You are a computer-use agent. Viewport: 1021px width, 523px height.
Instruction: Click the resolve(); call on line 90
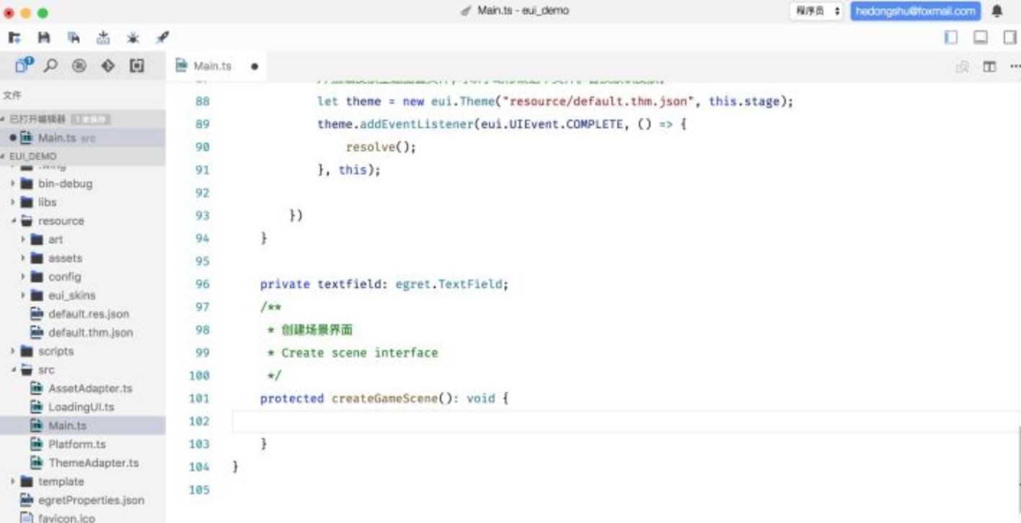coord(381,147)
